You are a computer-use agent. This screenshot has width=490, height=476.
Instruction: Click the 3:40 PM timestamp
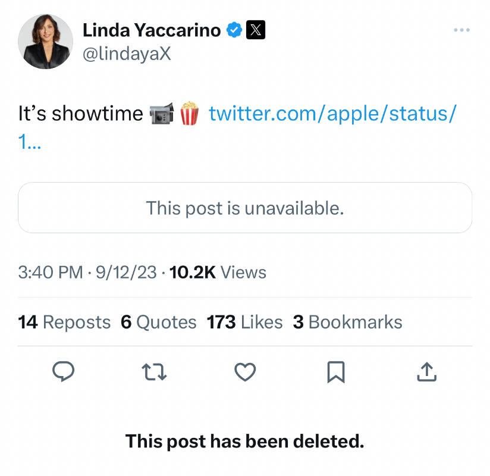pos(51,272)
